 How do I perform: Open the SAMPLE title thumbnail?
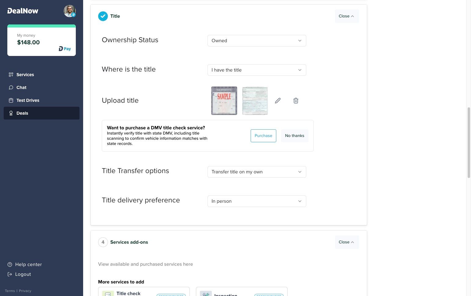point(224,101)
